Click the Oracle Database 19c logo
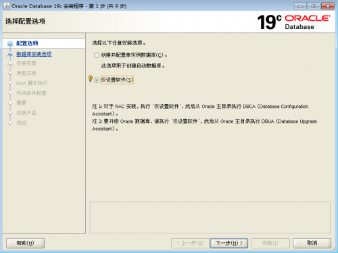 coord(294,22)
